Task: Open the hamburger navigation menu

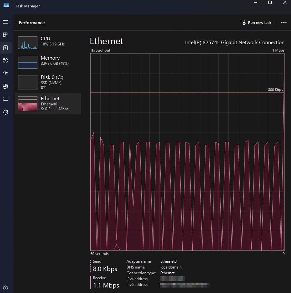Action: [5, 22]
